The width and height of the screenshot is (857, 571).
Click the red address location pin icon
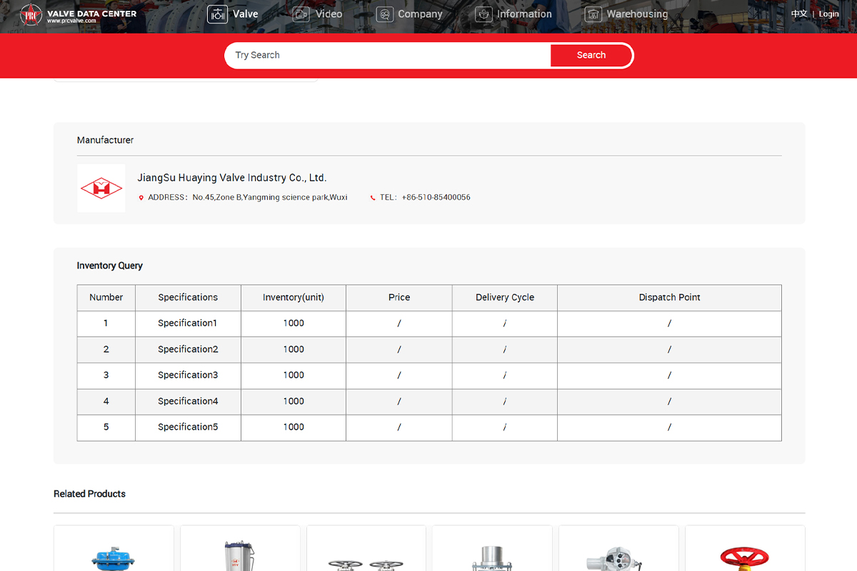pyautogui.click(x=141, y=198)
